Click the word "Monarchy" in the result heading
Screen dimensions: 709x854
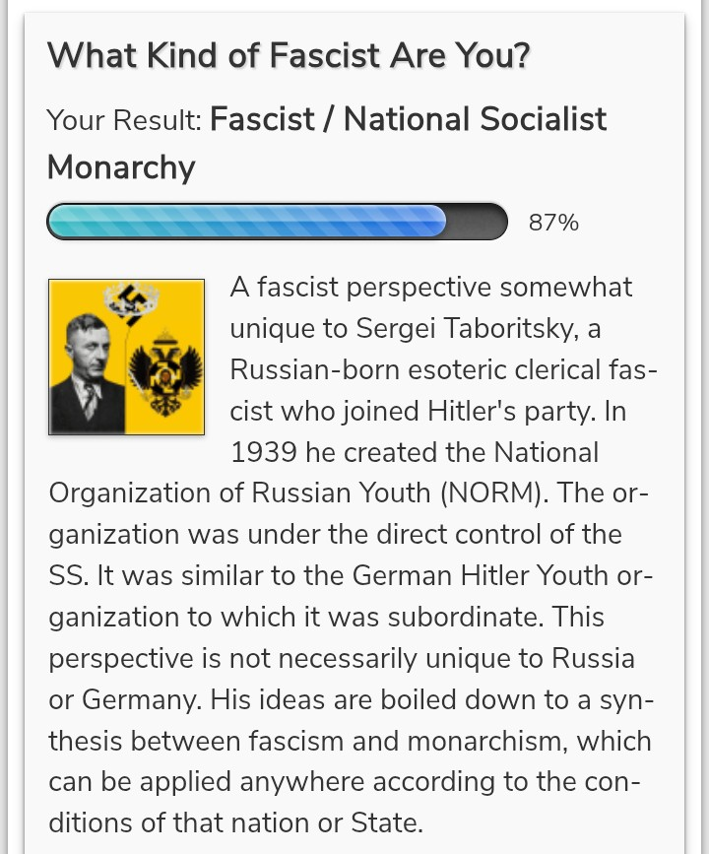click(121, 167)
